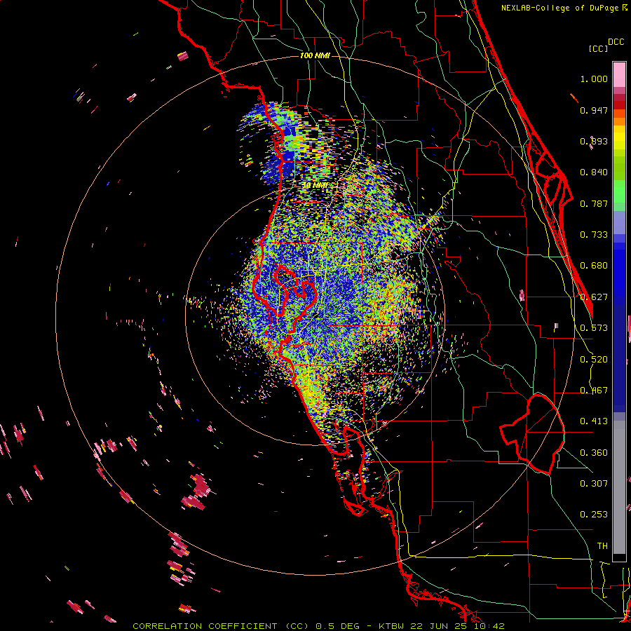The image size is (631, 631).
Task: Click the 0.787 scale value
Action: [594, 203]
